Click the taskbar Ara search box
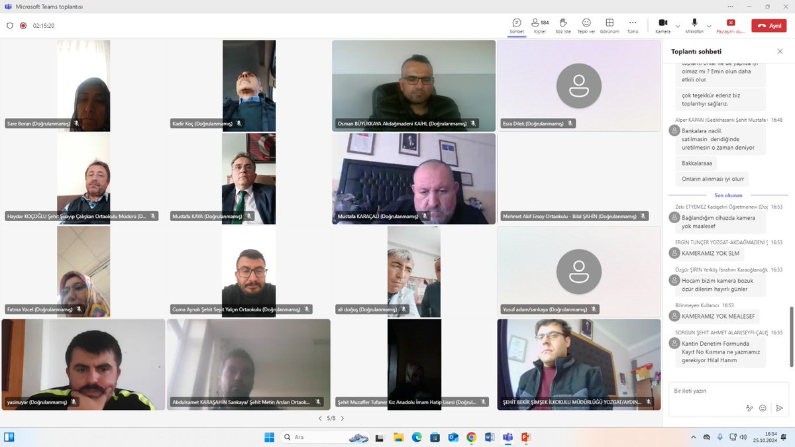The height and width of the screenshot is (447, 795). (x=326, y=437)
